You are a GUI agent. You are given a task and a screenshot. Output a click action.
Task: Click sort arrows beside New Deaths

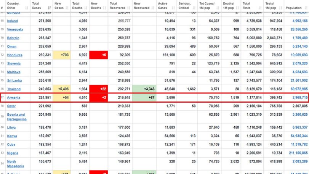click(104, 8)
